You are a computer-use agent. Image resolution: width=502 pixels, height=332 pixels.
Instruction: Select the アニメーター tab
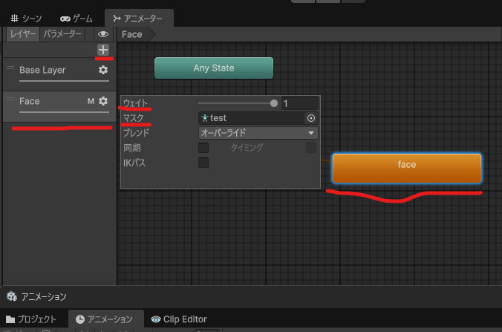tap(139, 19)
